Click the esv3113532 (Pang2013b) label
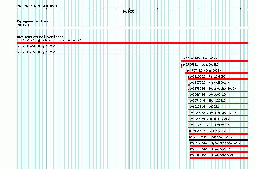 click(x=207, y=76)
